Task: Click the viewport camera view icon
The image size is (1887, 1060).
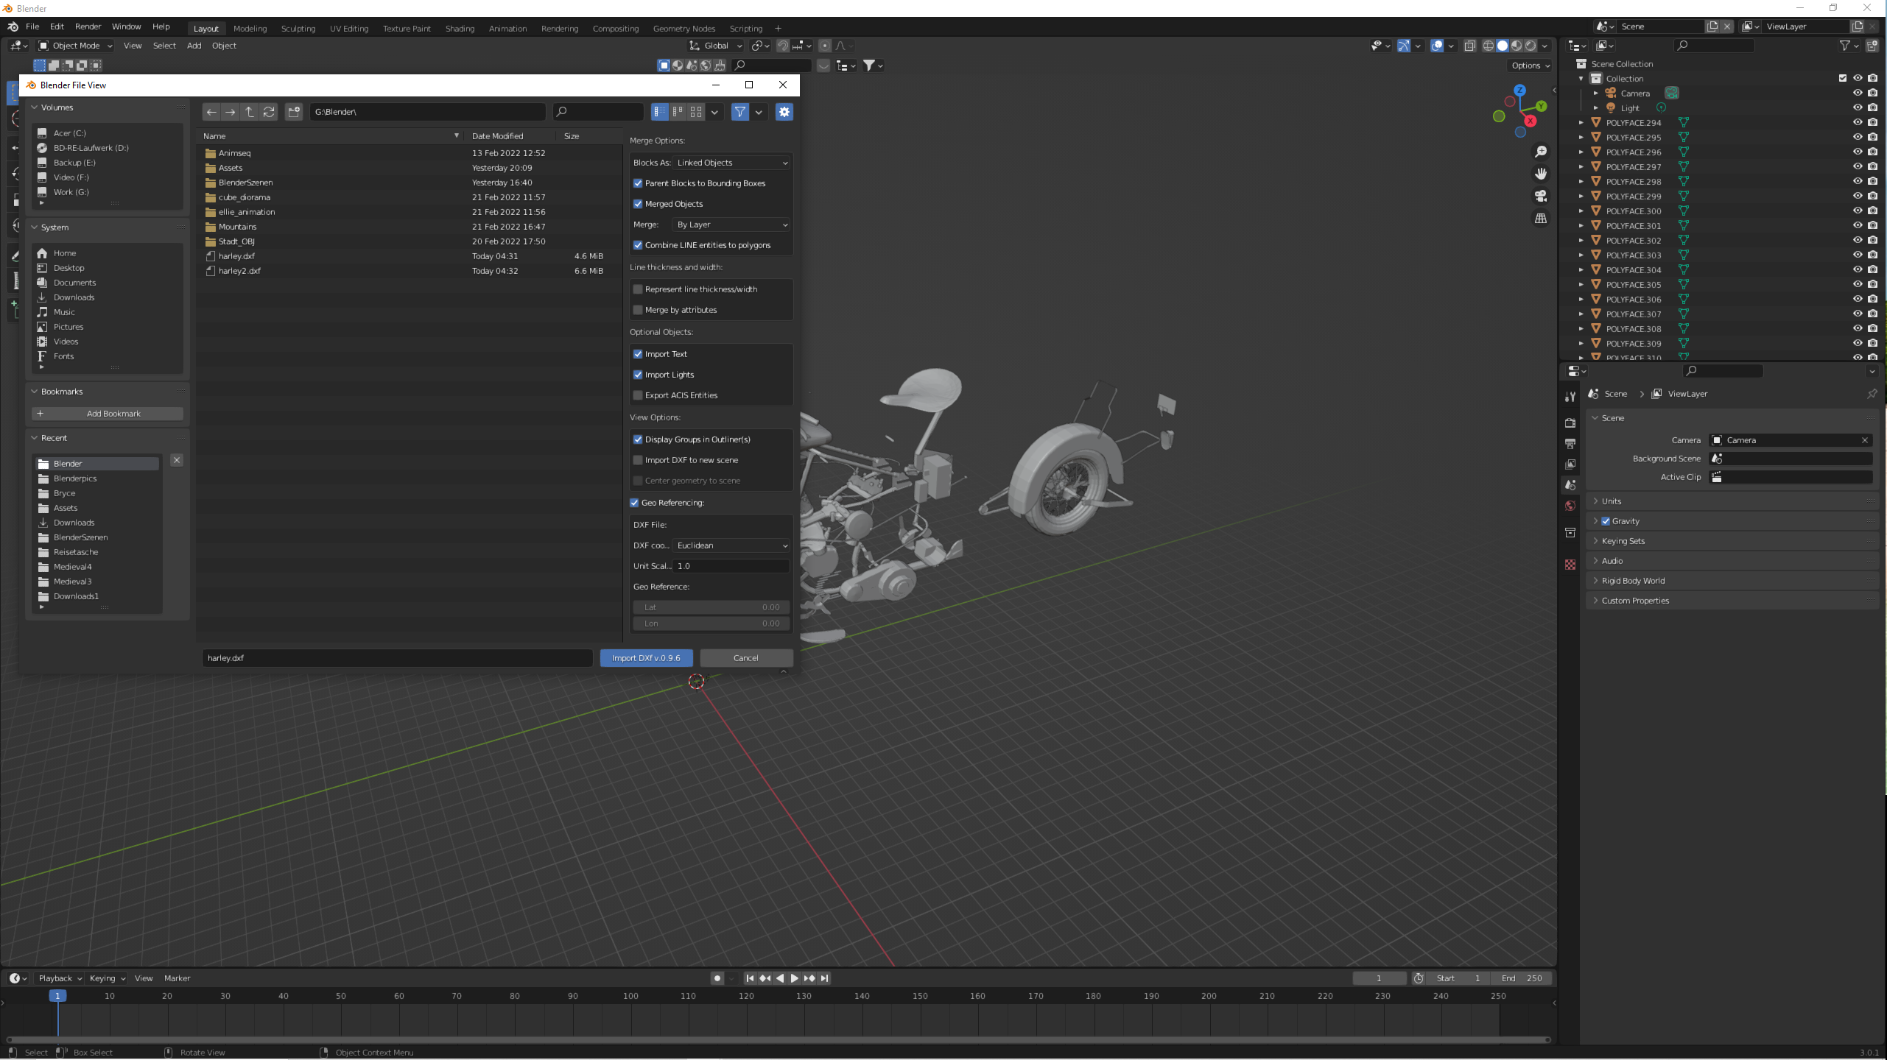Action: tap(1540, 196)
